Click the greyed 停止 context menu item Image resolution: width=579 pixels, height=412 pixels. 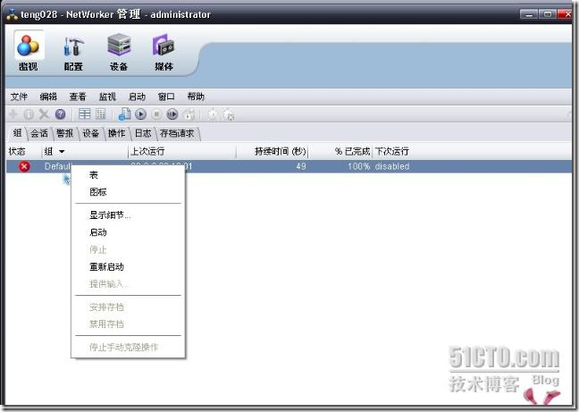click(128, 249)
